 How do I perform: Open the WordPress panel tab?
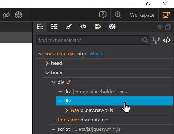pyautogui.click(x=112, y=26)
